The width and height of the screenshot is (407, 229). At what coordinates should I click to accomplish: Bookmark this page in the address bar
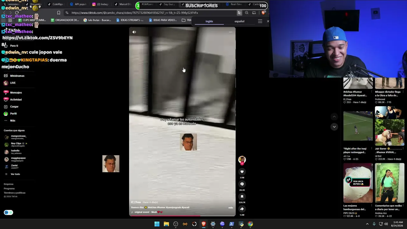pyautogui.click(x=59, y=13)
